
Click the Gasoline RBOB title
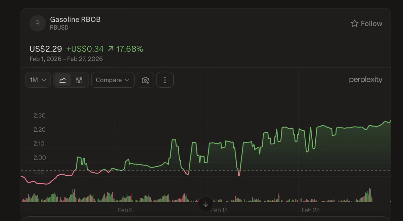pos(75,19)
